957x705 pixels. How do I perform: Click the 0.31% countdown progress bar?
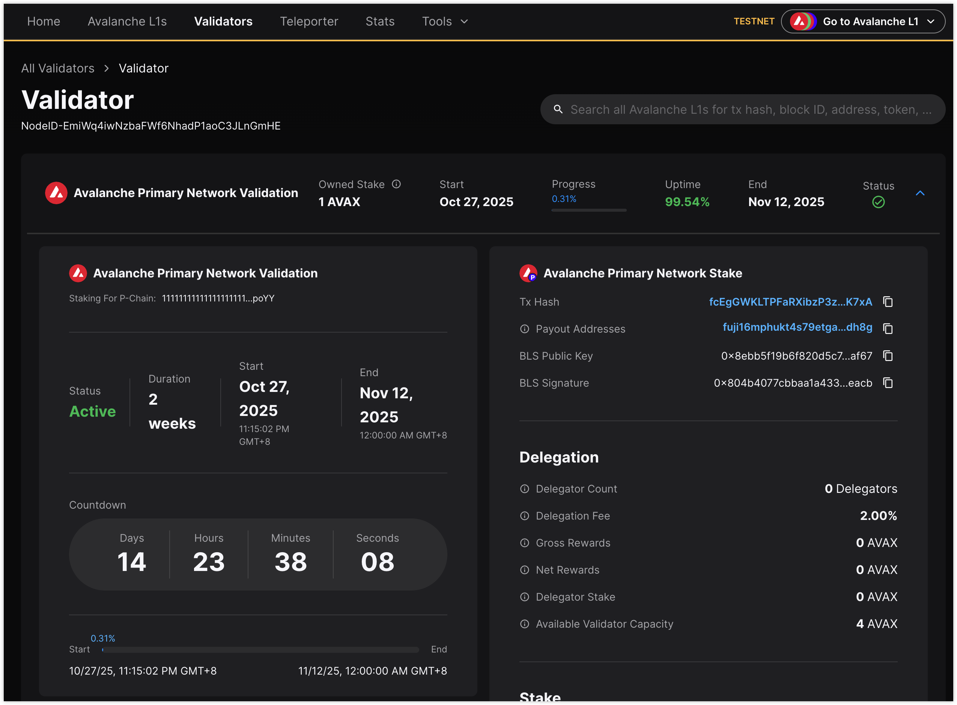pos(260,649)
